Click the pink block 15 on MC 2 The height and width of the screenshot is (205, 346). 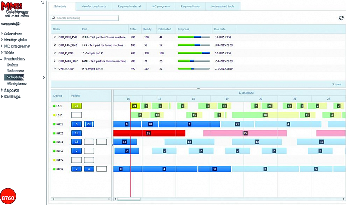pyautogui.click(x=245, y=133)
